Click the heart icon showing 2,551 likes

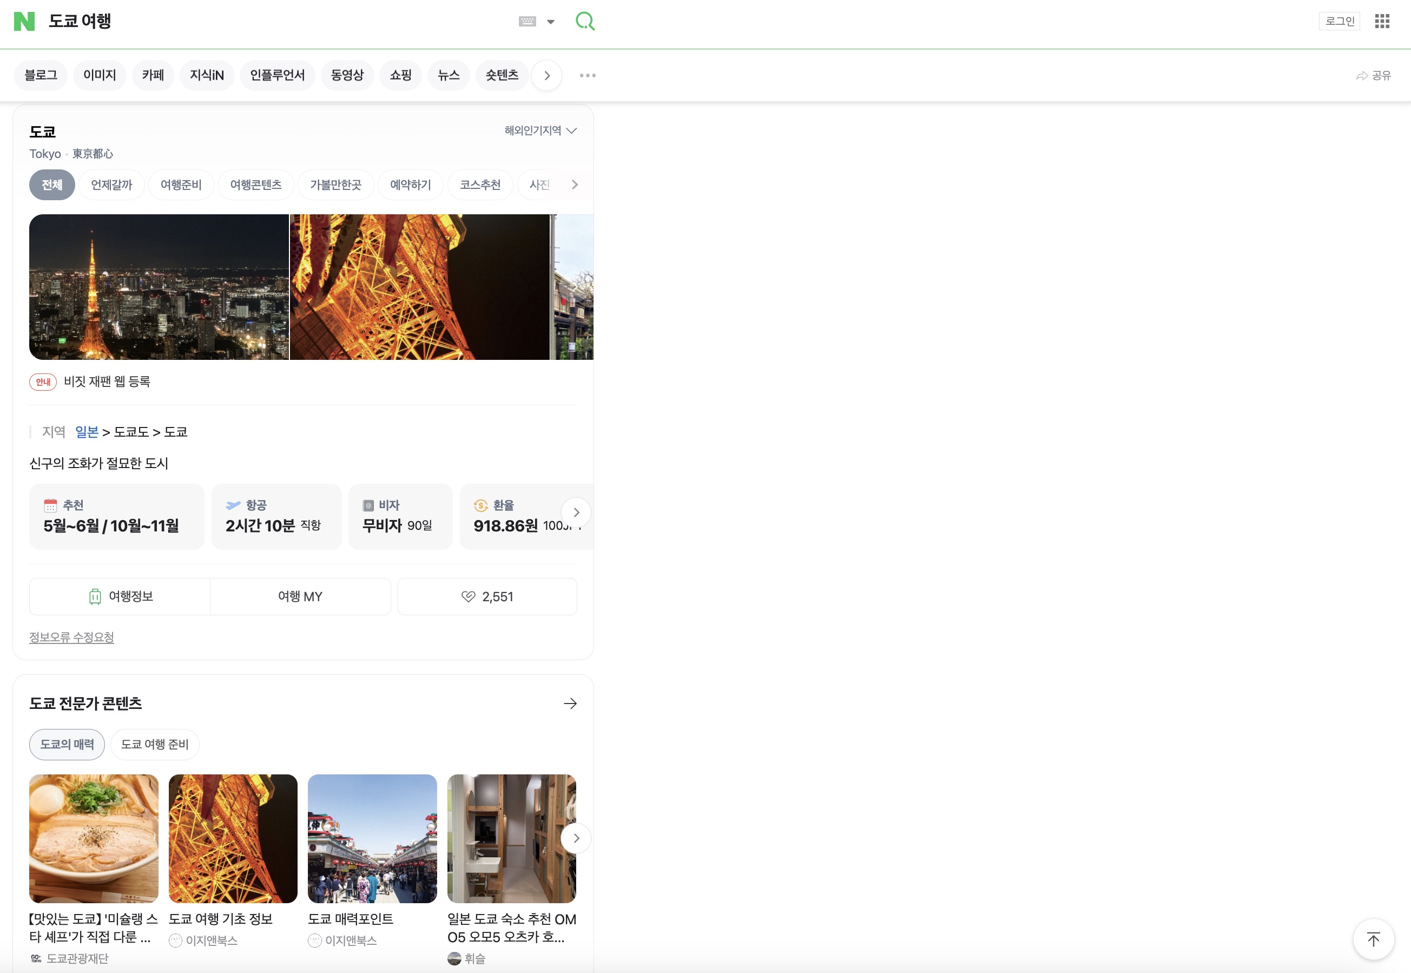pos(487,596)
